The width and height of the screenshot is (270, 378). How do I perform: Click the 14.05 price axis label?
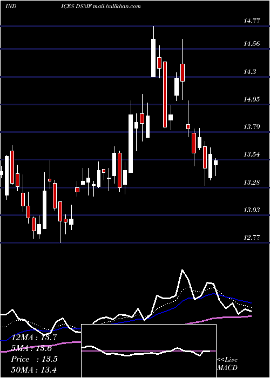click(x=252, y=99)
